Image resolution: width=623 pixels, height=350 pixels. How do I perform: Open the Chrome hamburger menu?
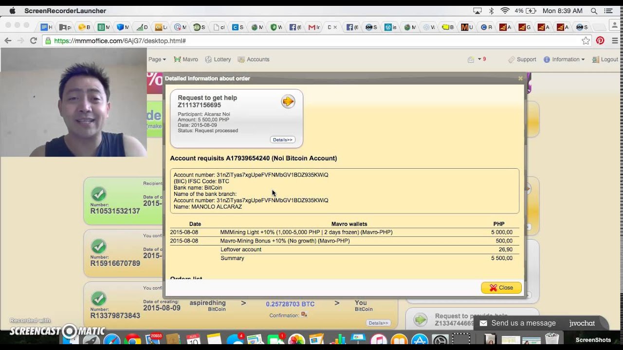click(614, 41)
